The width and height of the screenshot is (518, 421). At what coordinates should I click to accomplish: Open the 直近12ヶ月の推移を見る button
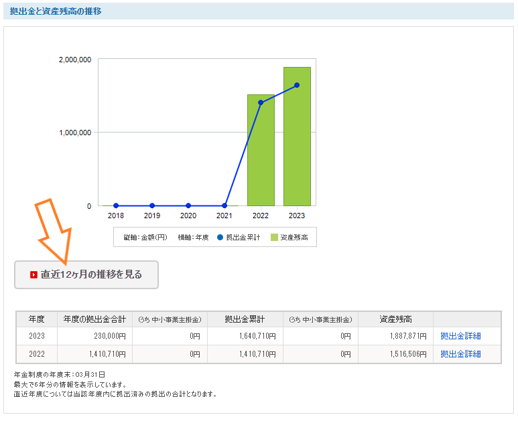click(86, 275)
